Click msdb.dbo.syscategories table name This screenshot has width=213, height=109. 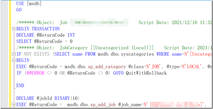pos(126,54)
